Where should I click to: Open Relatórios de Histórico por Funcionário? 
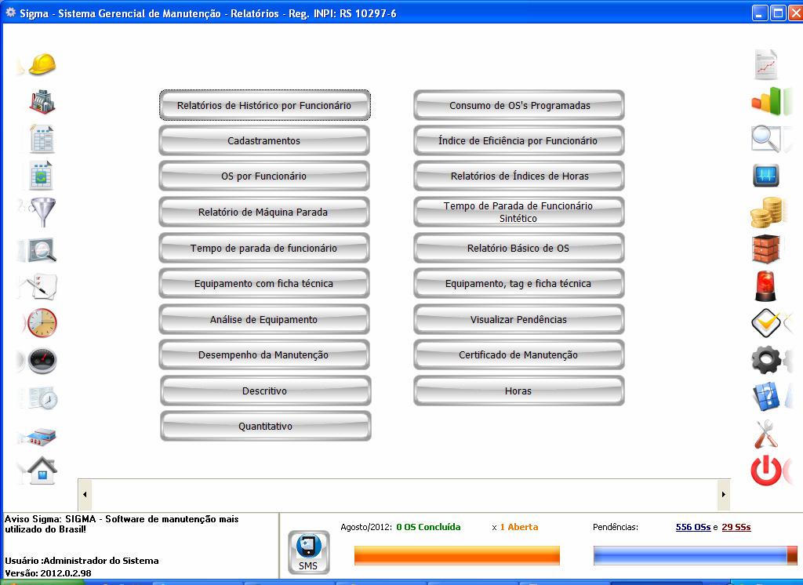[264, 106]
